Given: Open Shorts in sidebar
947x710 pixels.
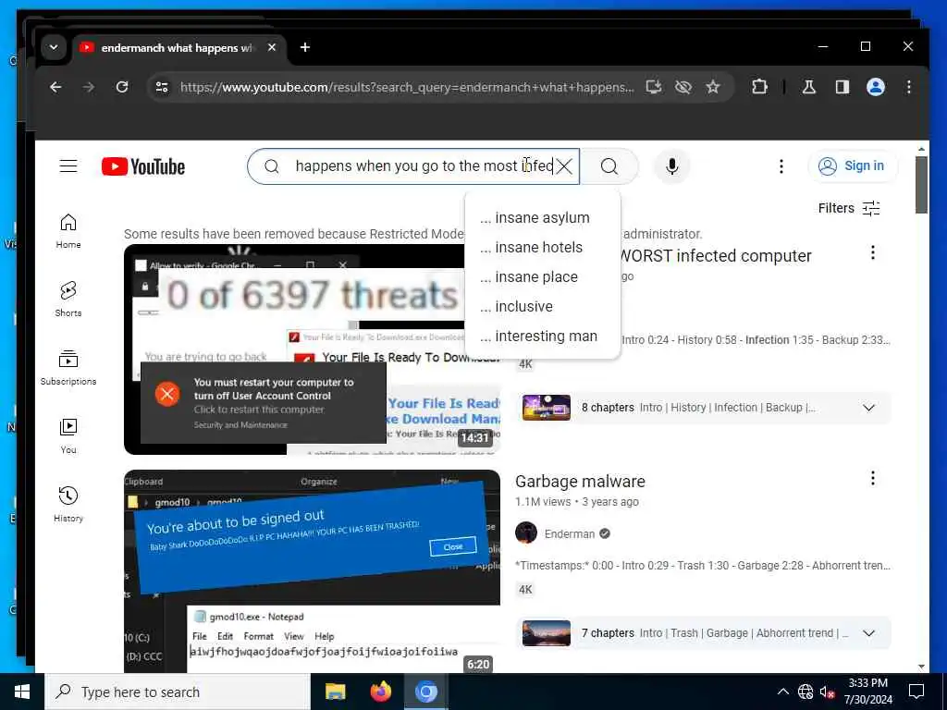Looking at the screenshot, I should coord(68,300).
